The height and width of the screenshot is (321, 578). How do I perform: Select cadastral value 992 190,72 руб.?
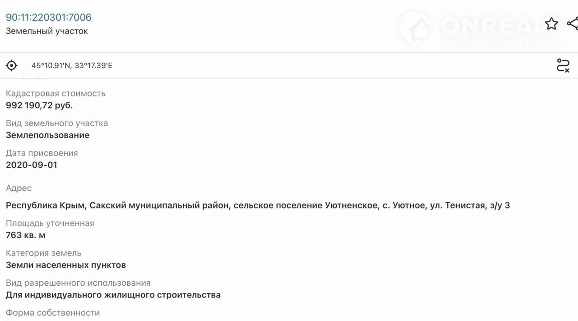pos(39,105)
